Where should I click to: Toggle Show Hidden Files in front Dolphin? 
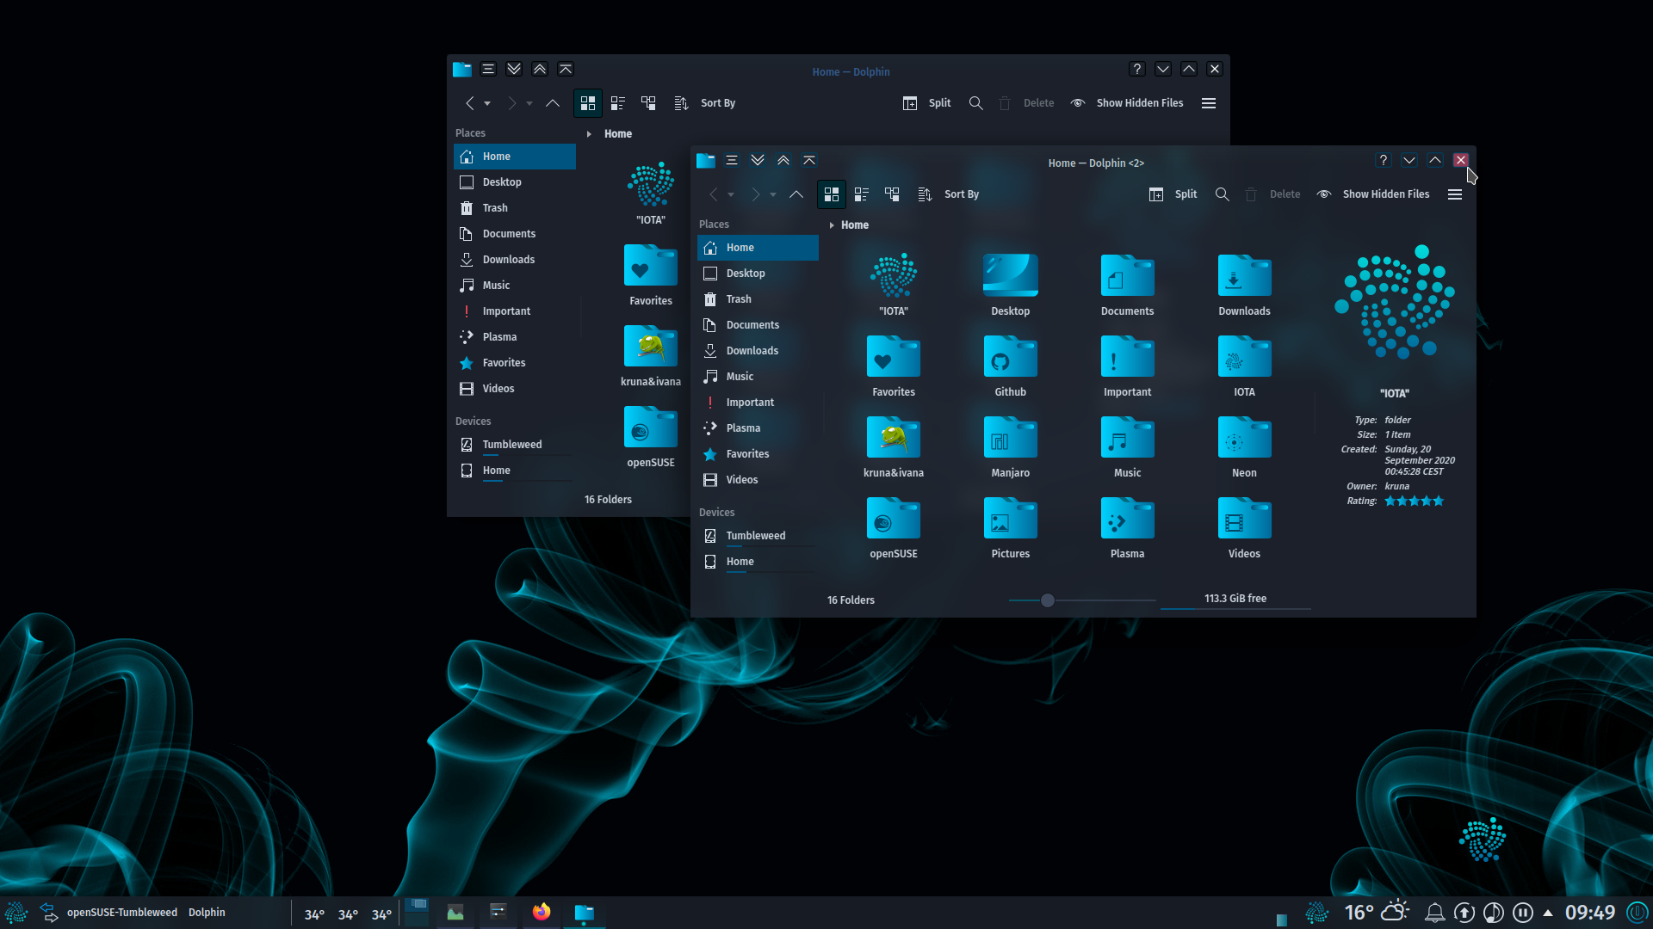1373,194
